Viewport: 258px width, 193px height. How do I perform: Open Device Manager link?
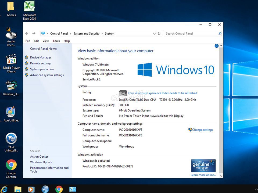point(41,57)
